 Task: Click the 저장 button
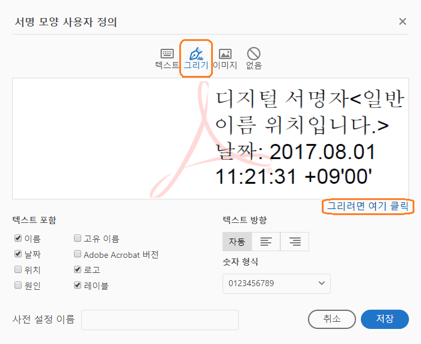(x=385, y=319)
